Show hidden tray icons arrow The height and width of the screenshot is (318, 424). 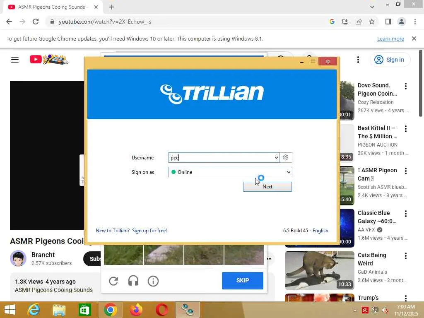click(x=355, y=310)
